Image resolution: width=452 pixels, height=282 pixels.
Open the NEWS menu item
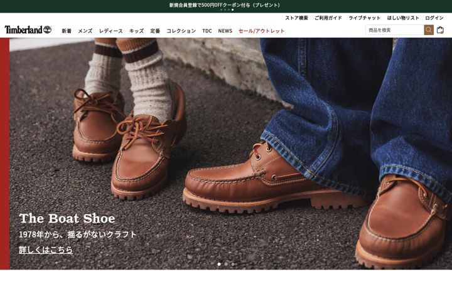225,31
